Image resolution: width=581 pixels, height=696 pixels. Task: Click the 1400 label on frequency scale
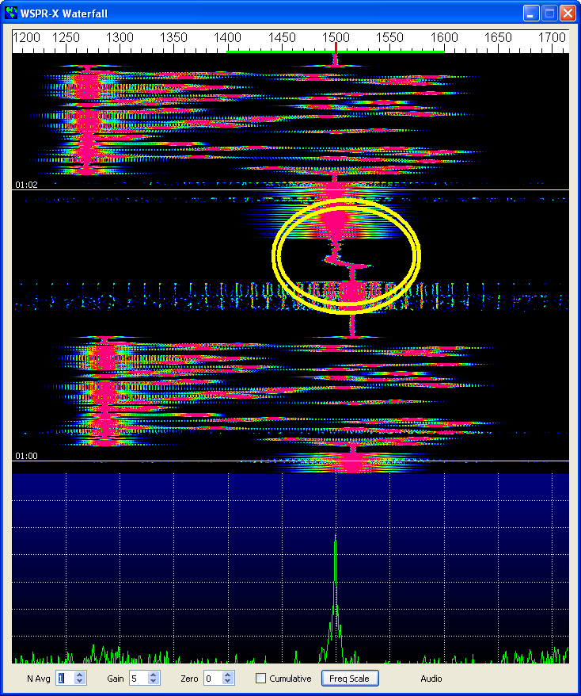pos(227,37)
